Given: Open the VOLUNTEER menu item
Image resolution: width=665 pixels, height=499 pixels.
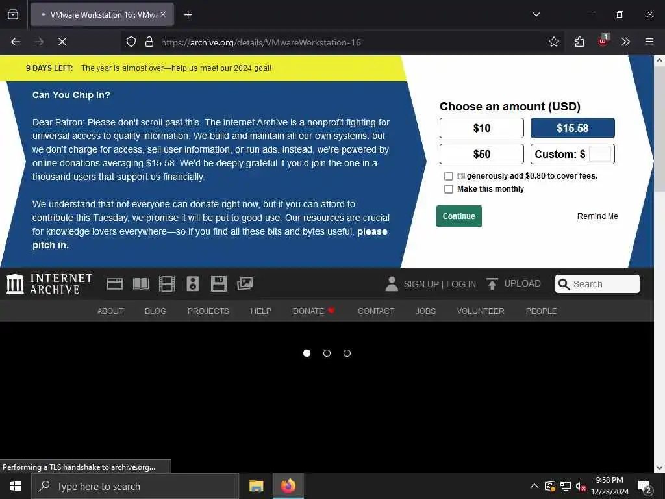Looking at the screenshot, I should click(x=481, y=311).
